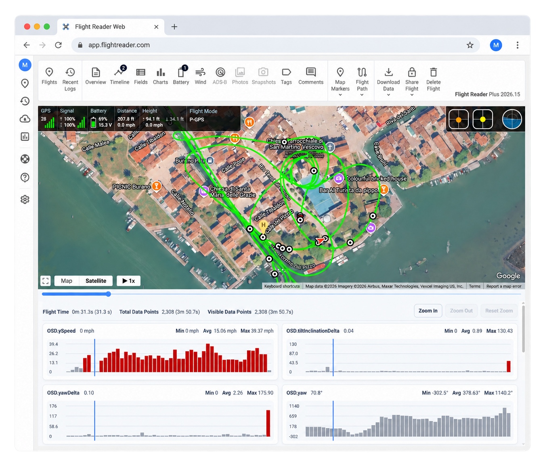Viewport: 545px width, 470px height.
Task: Click the OSD.tiltInclinationDelta chart title
Action: pyautogui.click(x=313, y=331)
